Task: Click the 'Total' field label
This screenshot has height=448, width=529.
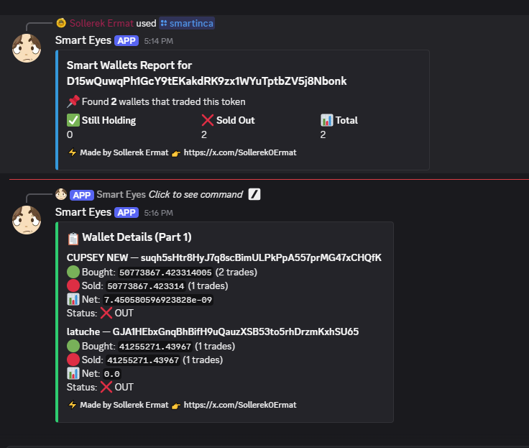Action: pos(346,120)
